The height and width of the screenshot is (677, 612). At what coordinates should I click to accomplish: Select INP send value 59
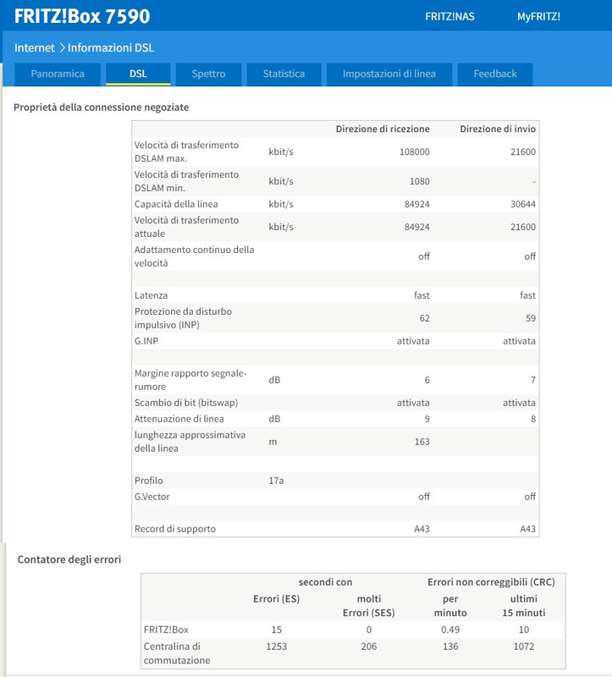click(531, 318)
